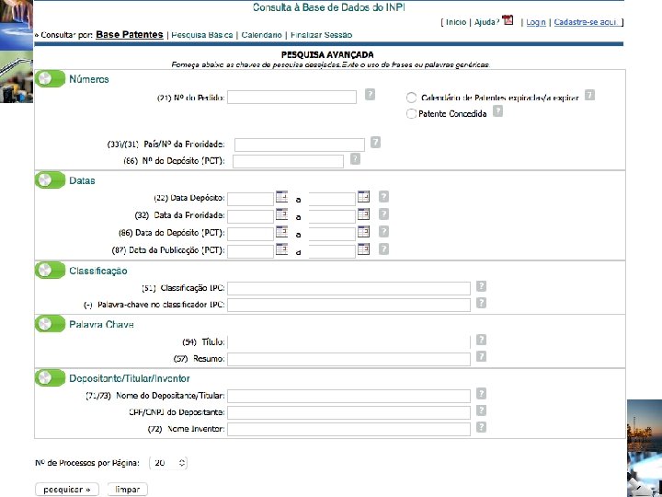
Task: Open the Calendário menu link
Action: pos(261,35)
